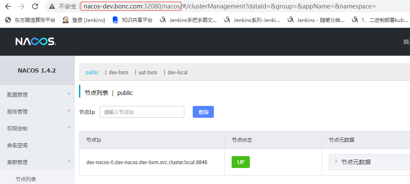410x184 pixels.
Task: Open the 登录 [Jenkins] bookmark
Action: [84, 20]
